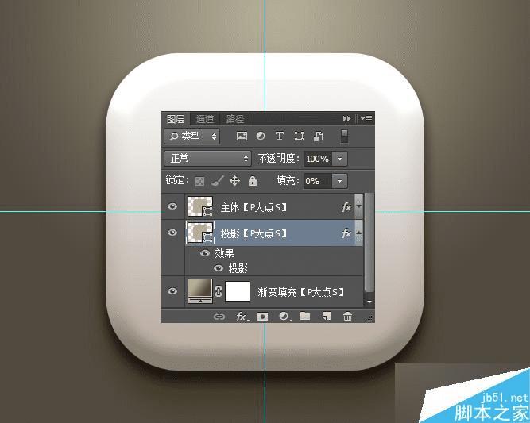The height and width of the screenshot is (423, 530).
Task: Hide the 渐变填充 layer
Action: pyautogui.click(x=172, y=291)
